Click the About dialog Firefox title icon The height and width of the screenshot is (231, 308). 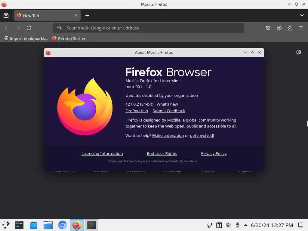(x=48, y=52)
